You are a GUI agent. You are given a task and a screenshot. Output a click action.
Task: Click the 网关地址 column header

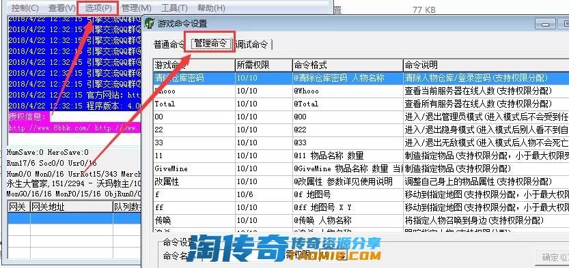72,207
